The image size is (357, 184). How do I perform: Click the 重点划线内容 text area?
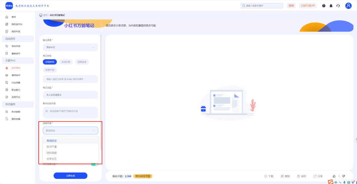tap(70, 113)
